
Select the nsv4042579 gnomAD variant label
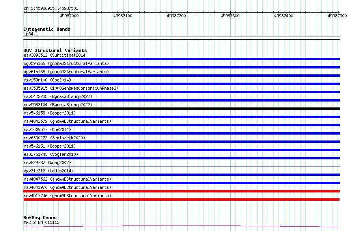pos(67,121)
